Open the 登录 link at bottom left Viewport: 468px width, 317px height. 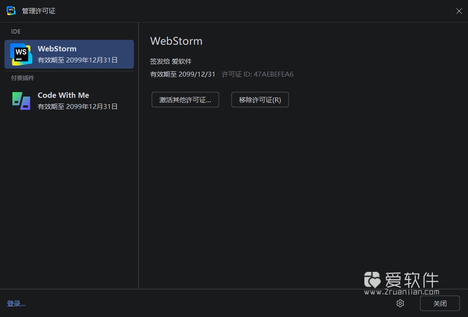[16, 303]
